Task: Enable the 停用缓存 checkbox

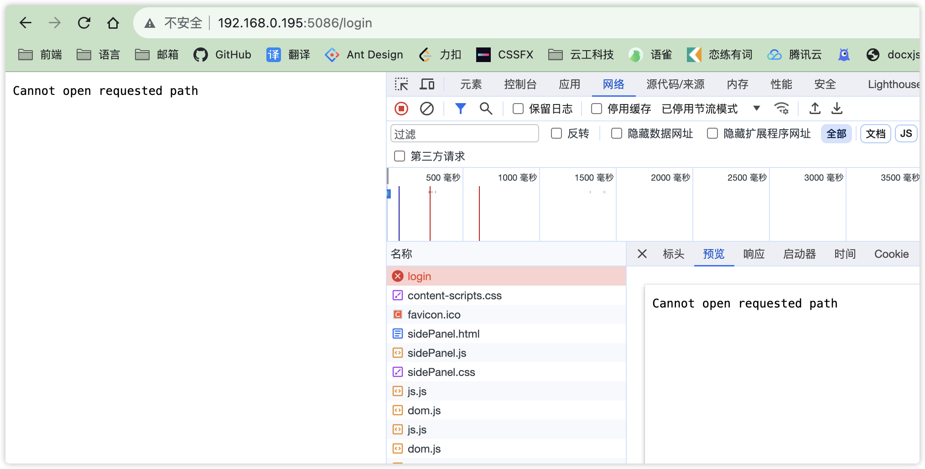Action: coord(597,109)
